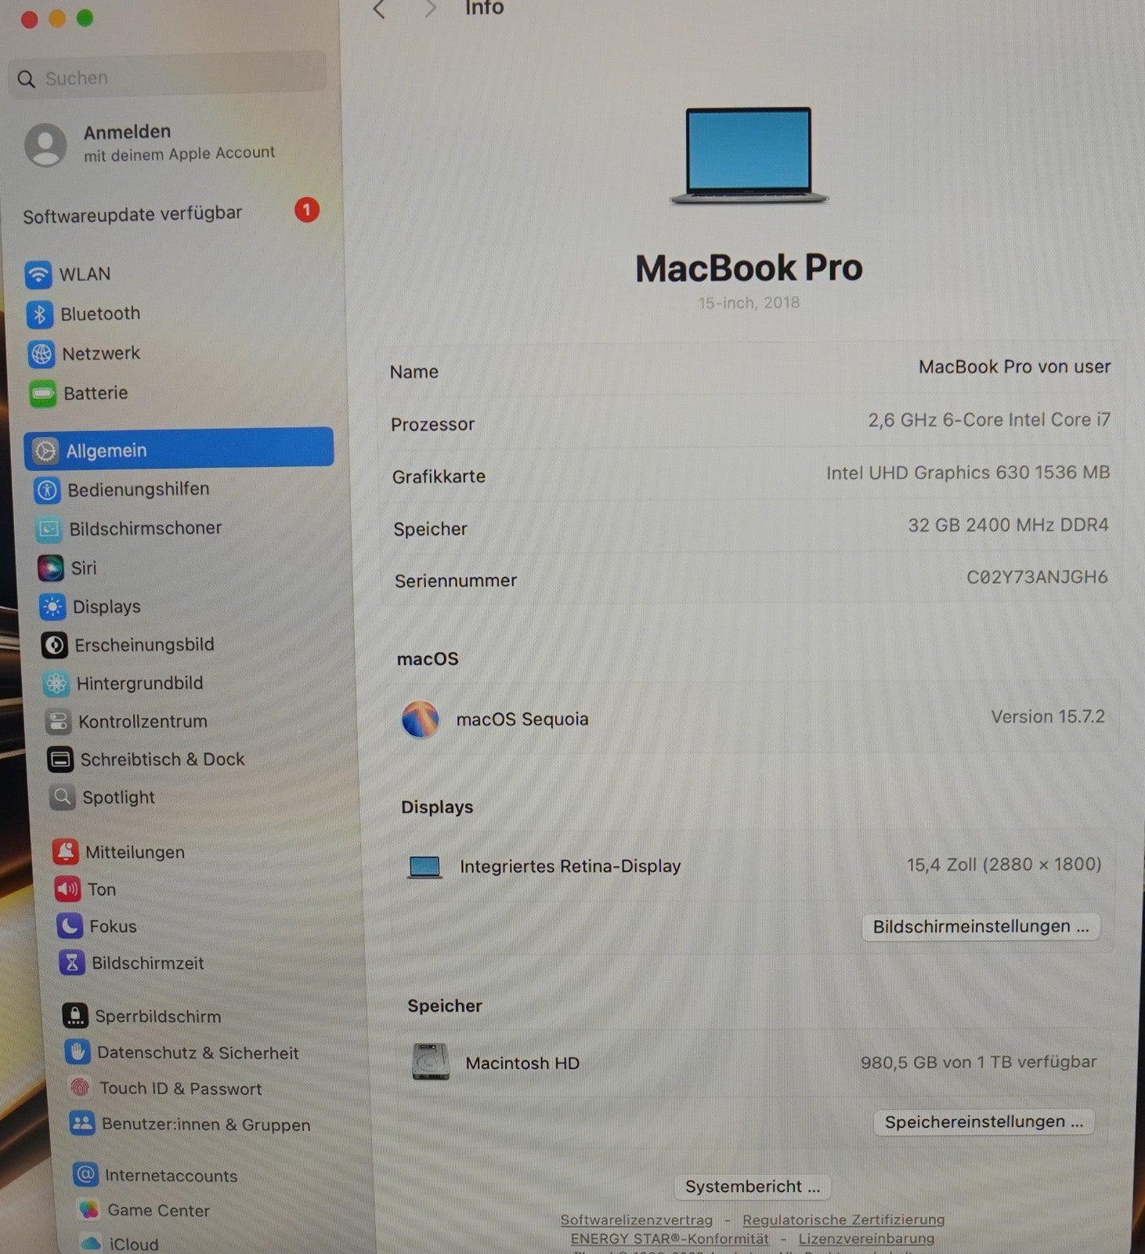Open the Kontrollzentrum icon
Screen dimensions: 1145x1254
(x=58, y=721)
